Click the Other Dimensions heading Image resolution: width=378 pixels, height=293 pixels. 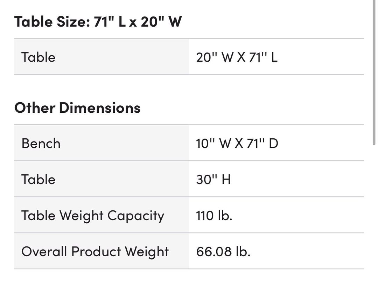[x=77, y=108]
